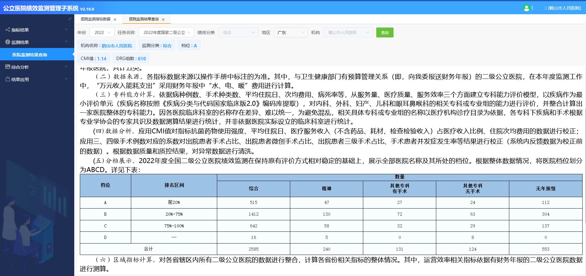The image size is (586, 276).
Task: Click the 机构名称 鹤山市人民医院 tag
Action: click(x=106, y=45)
